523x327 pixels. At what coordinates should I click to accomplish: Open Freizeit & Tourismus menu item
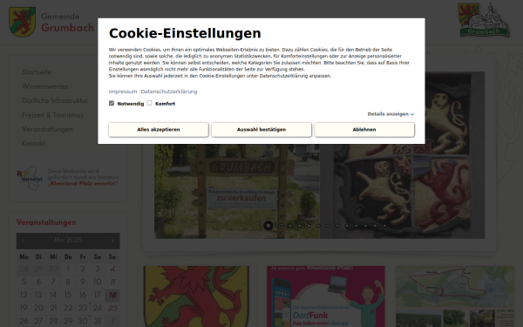[x=52, y=115]
